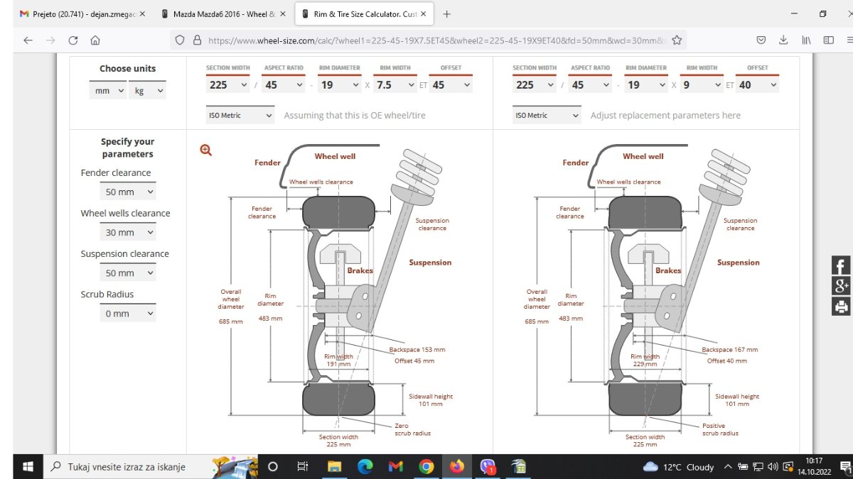Open second wheel section width 225 dropdown

click(x=535, y=84)
